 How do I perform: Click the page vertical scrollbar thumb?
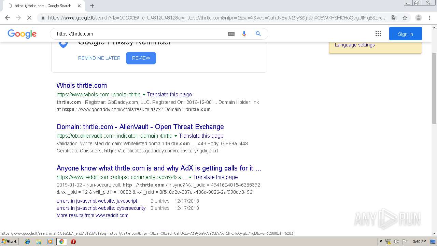(434, 88)
